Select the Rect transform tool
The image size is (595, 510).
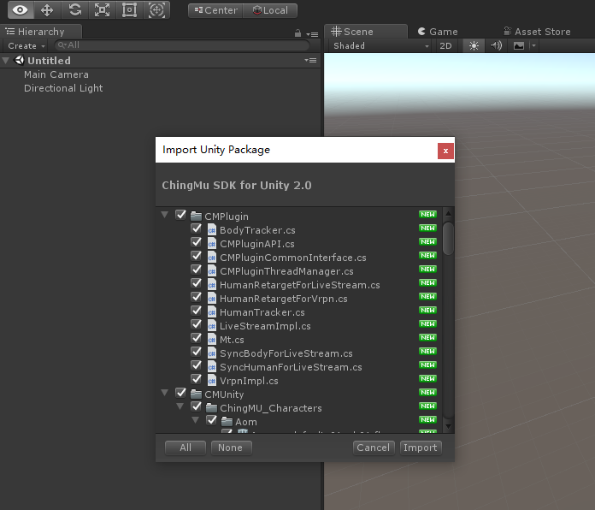(x=129, y=10)
